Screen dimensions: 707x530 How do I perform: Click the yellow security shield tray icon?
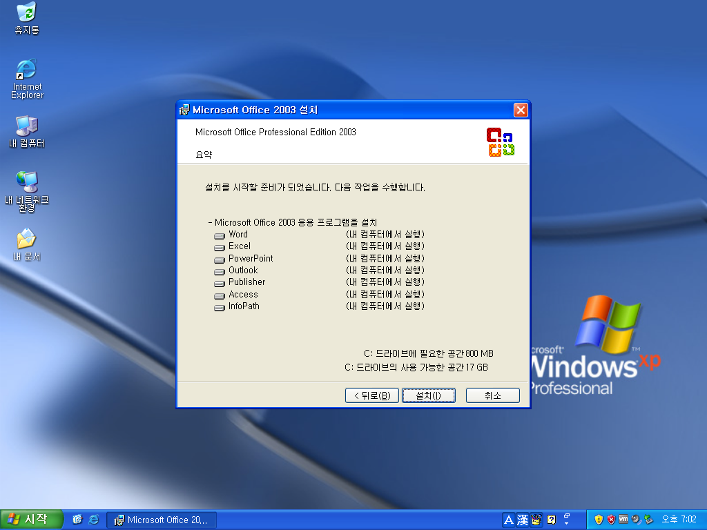coord(599,520)
